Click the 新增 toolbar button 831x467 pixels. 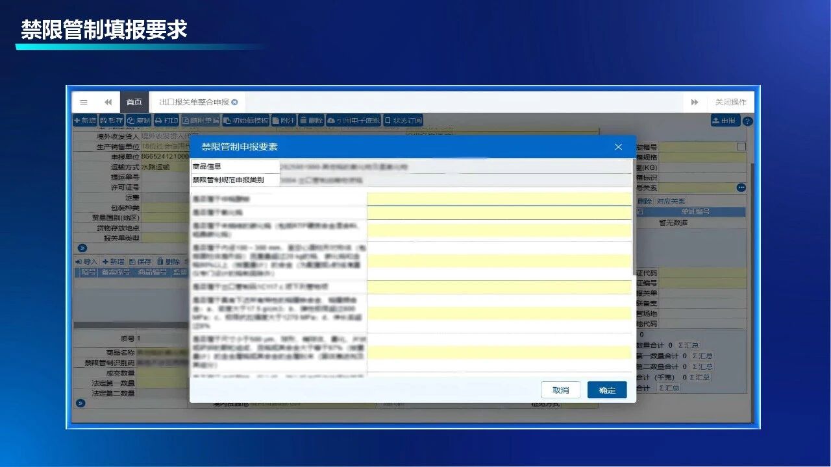click(x=84, y=121)
